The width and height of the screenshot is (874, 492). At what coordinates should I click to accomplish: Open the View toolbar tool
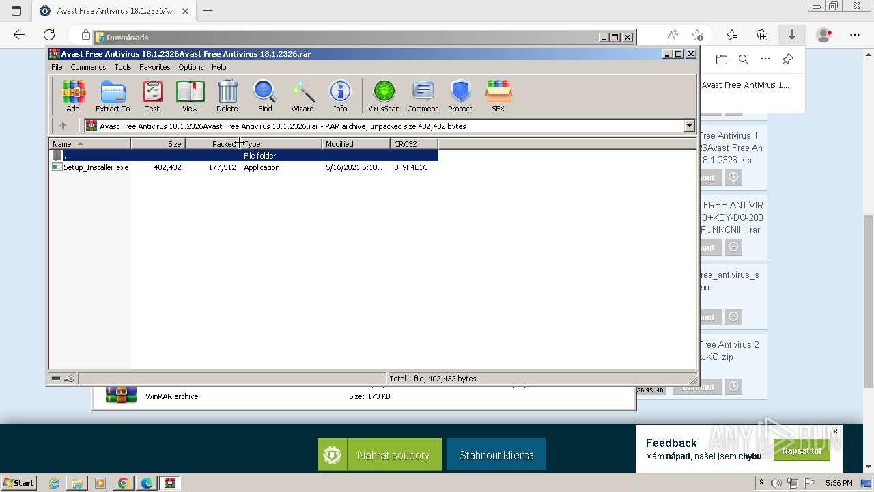(x=190, y=96)
